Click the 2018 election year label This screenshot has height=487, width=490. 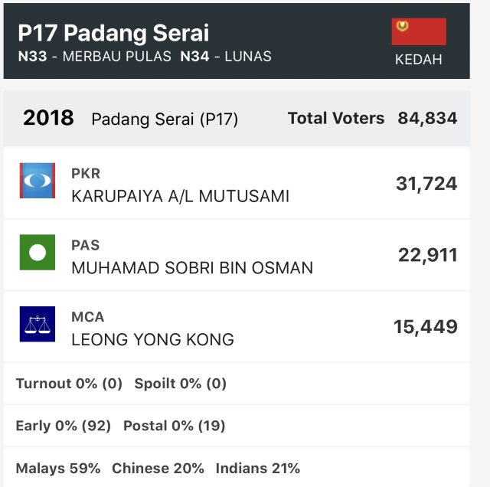point(48,118)
